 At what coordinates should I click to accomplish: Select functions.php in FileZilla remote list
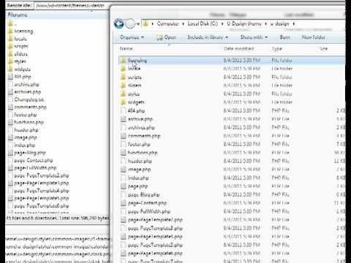29,122
